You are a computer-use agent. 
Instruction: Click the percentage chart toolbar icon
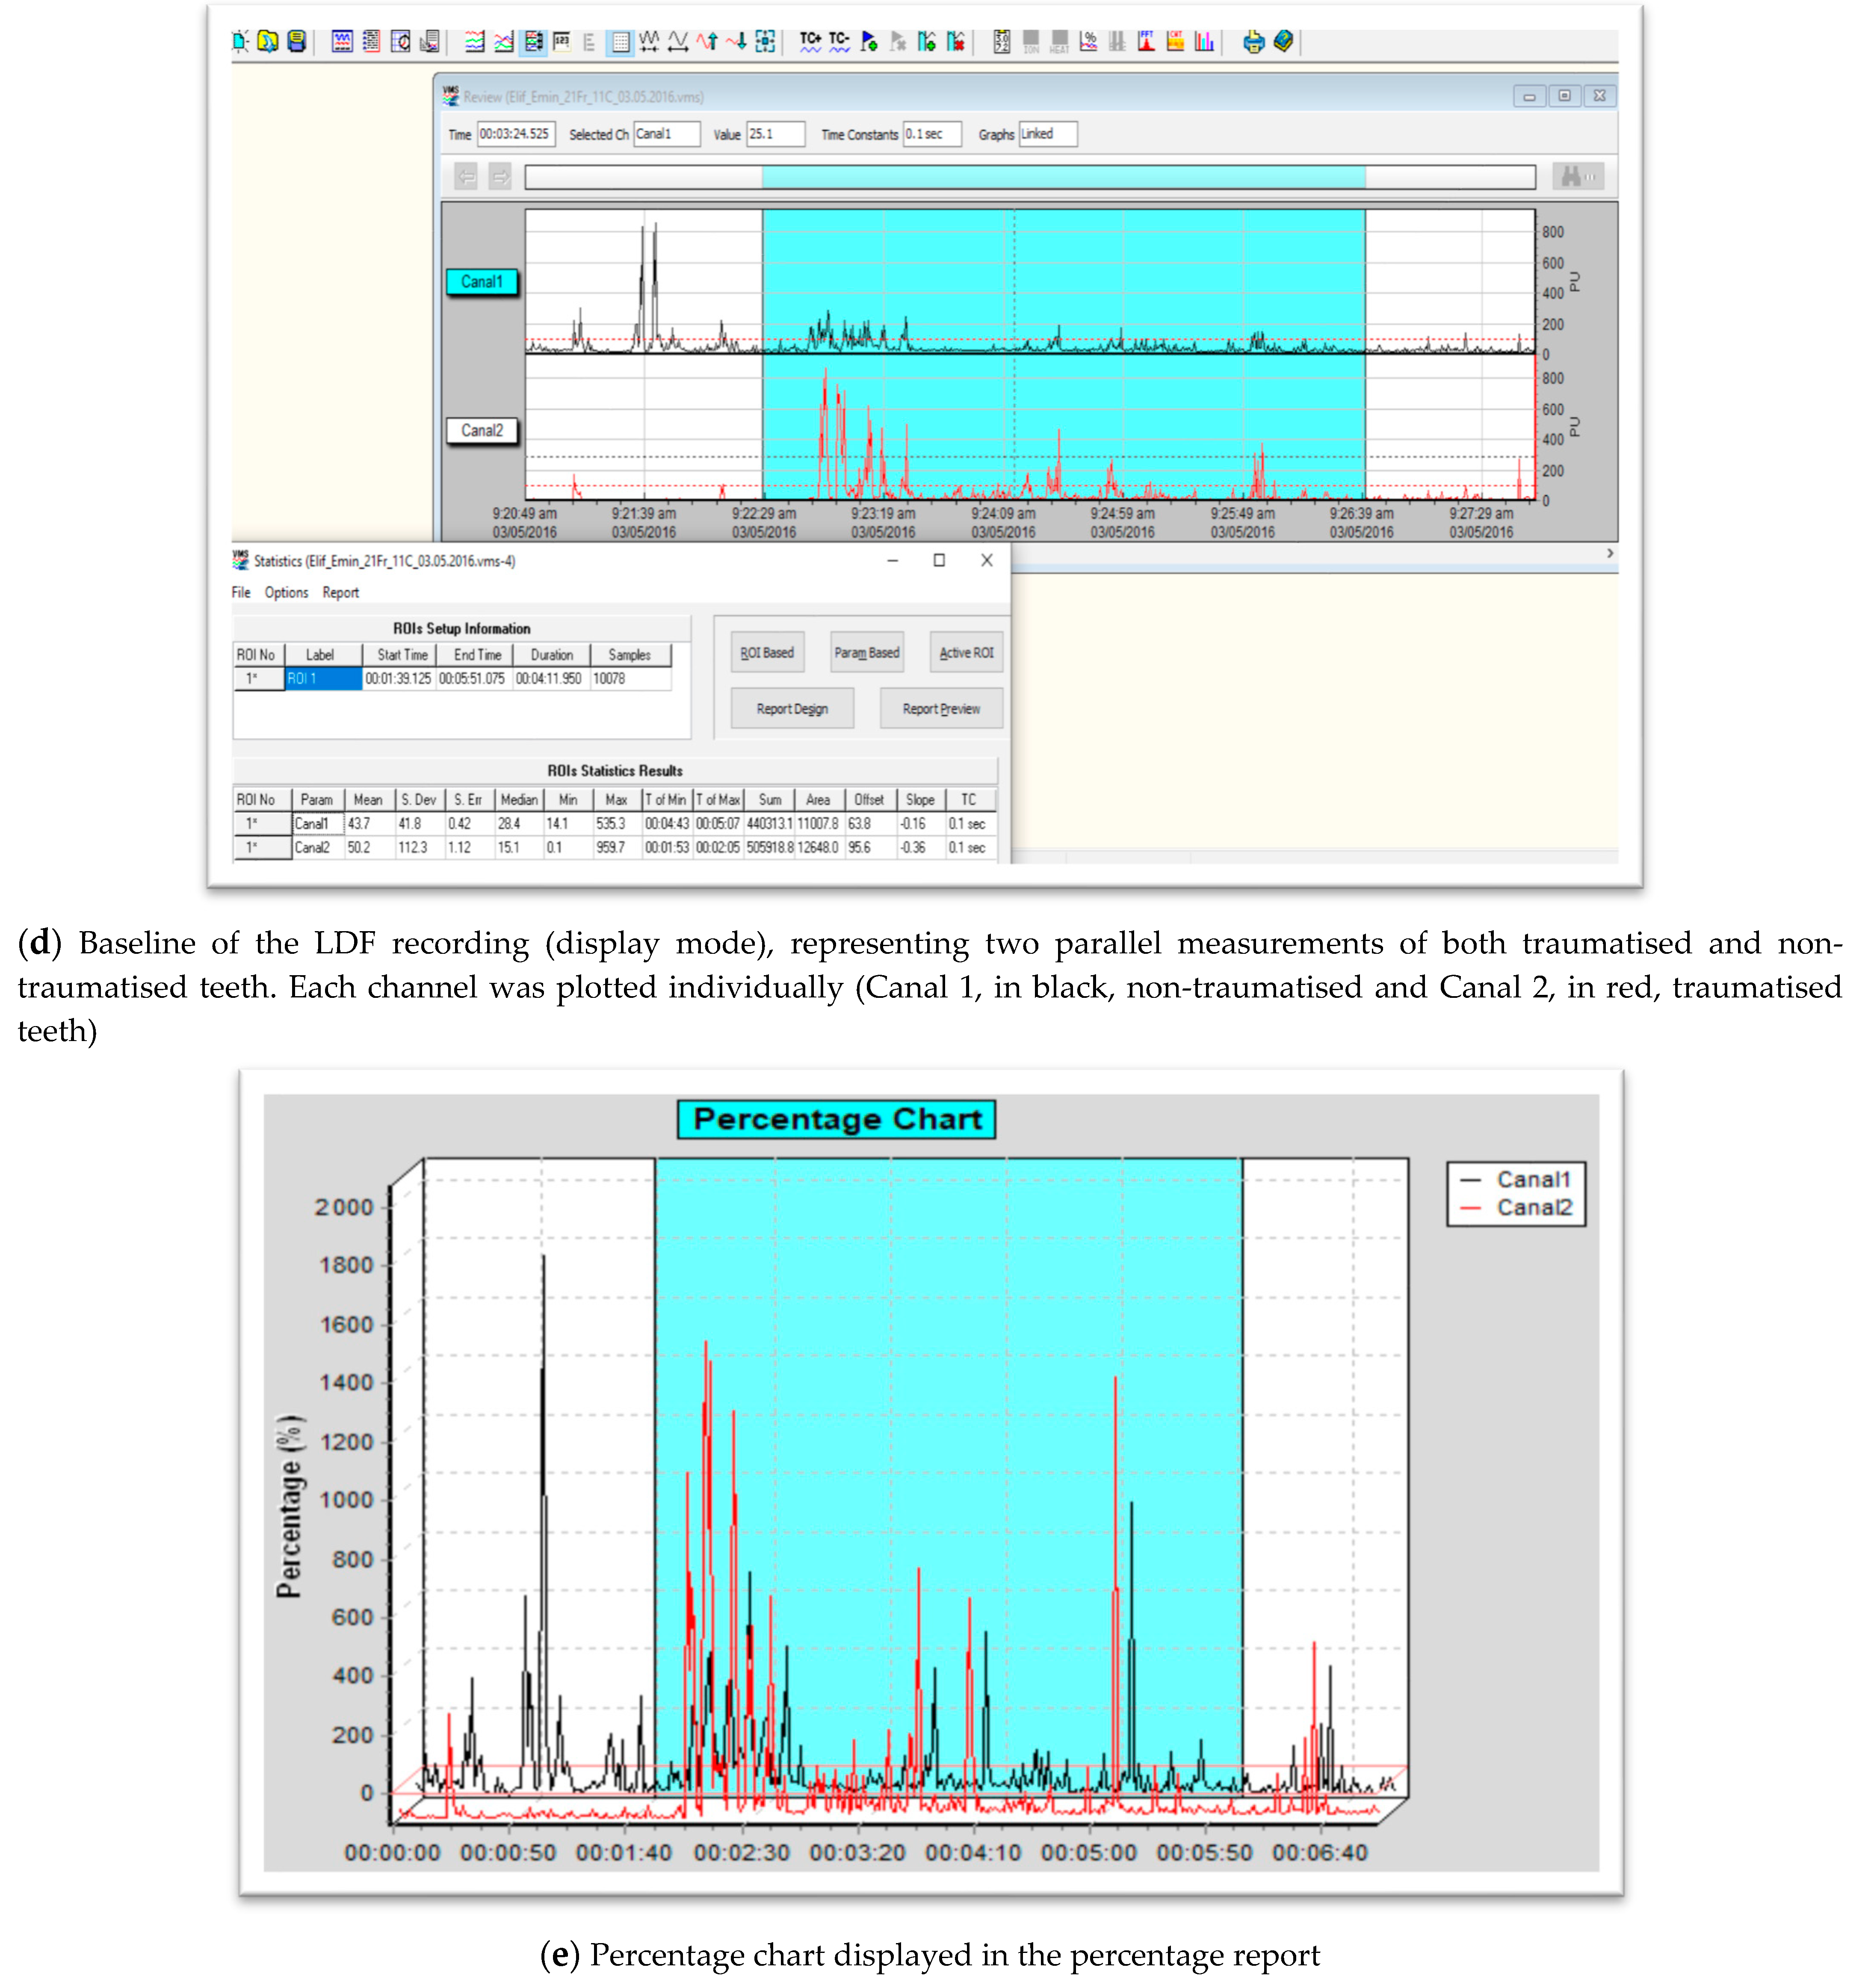[x=1088, y=41]
